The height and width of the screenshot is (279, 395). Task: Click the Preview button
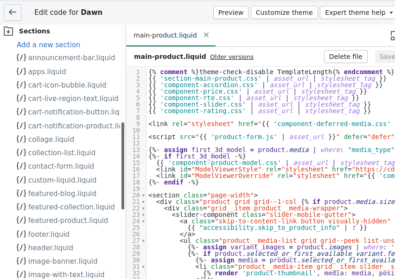231,13
